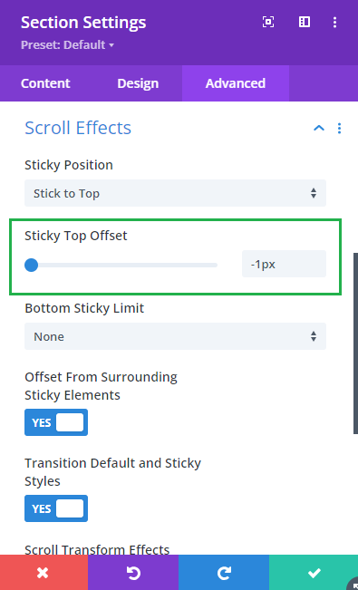Save changes with the green checkmark

tap(314, 573)
